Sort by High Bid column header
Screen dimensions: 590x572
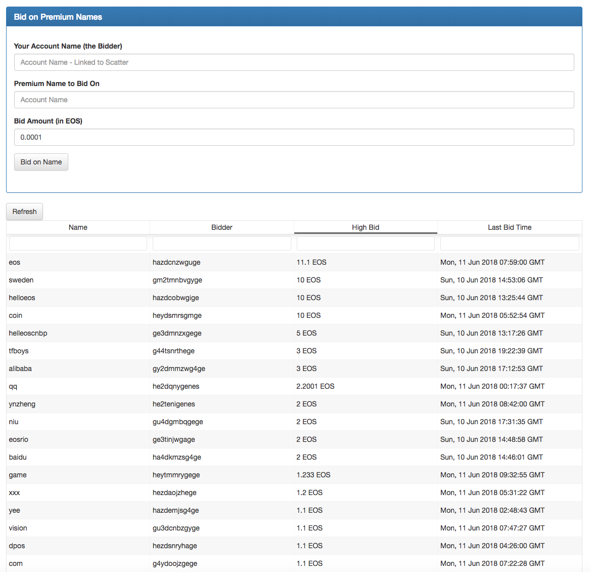click(366, 227)
